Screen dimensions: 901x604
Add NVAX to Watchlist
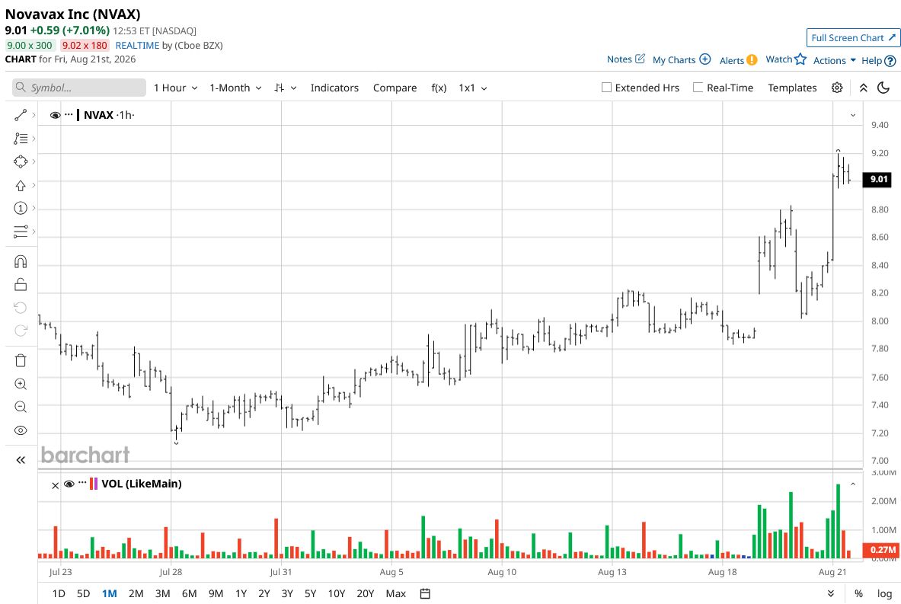(x=786, y=59)
